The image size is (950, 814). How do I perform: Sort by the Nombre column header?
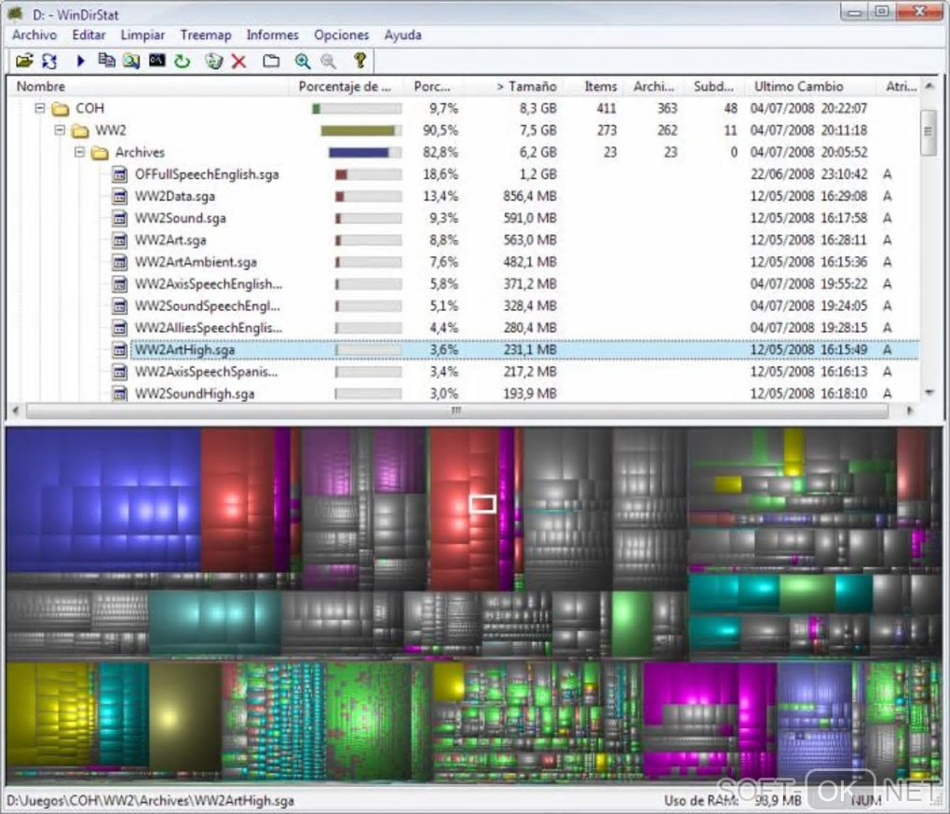[150, 87]
